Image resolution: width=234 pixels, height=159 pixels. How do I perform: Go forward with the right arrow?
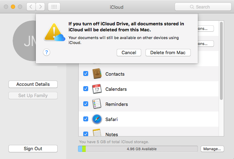point(40,7)
